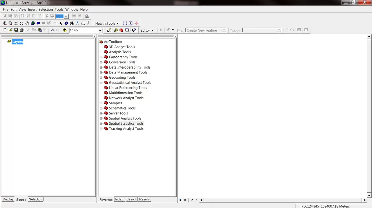Open the Go To XY tool

(77, 23)
